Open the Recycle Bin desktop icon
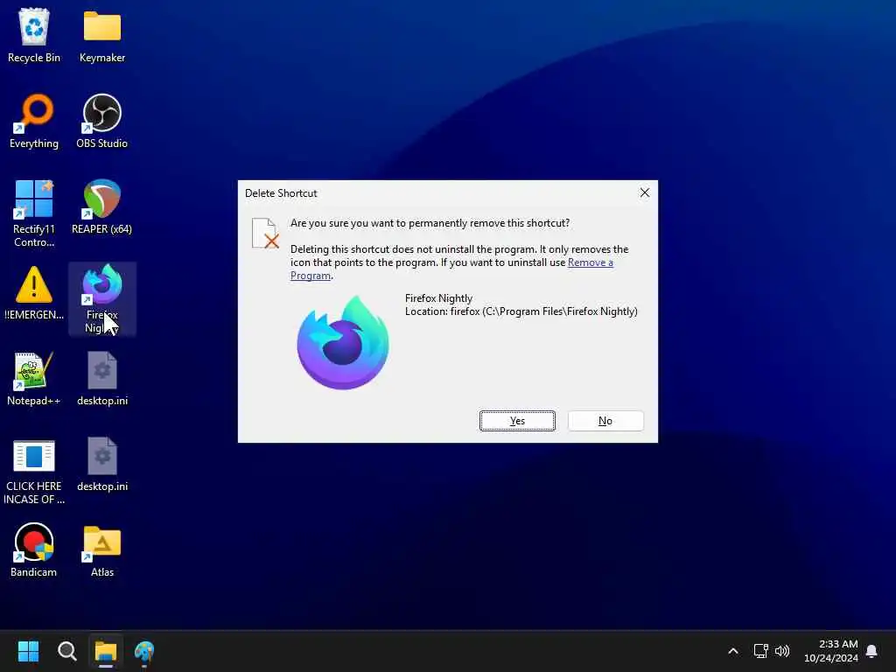 coord(34,35)
